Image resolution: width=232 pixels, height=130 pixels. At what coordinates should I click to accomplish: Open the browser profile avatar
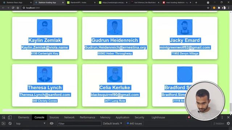(224, 8)
